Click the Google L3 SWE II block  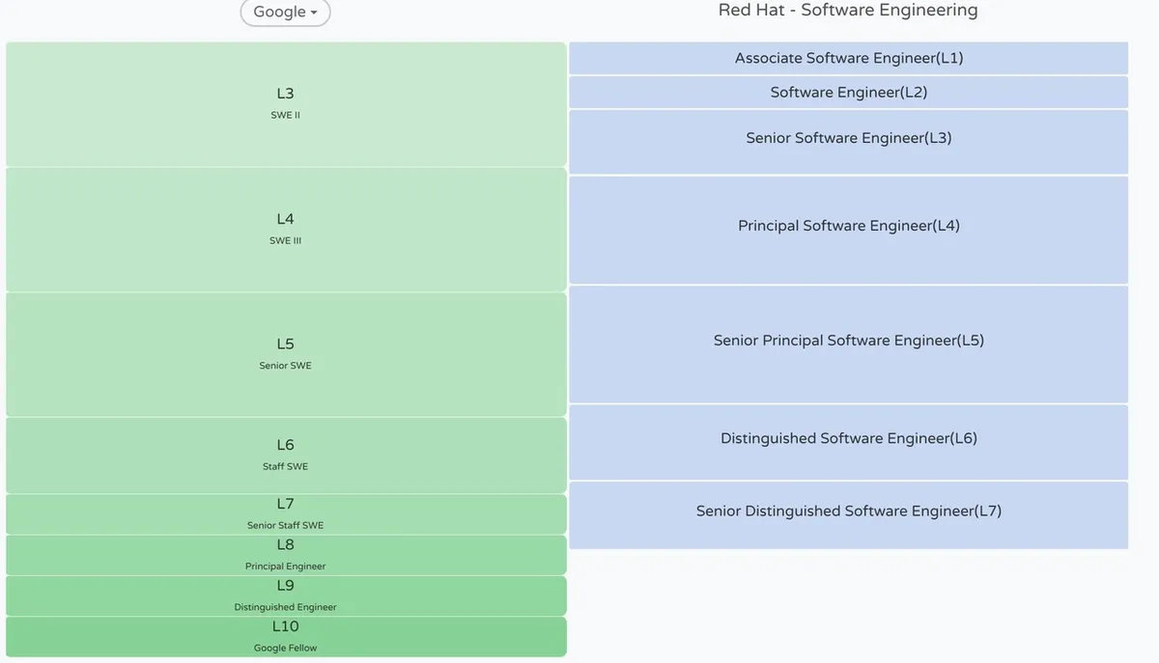point(286,103)
